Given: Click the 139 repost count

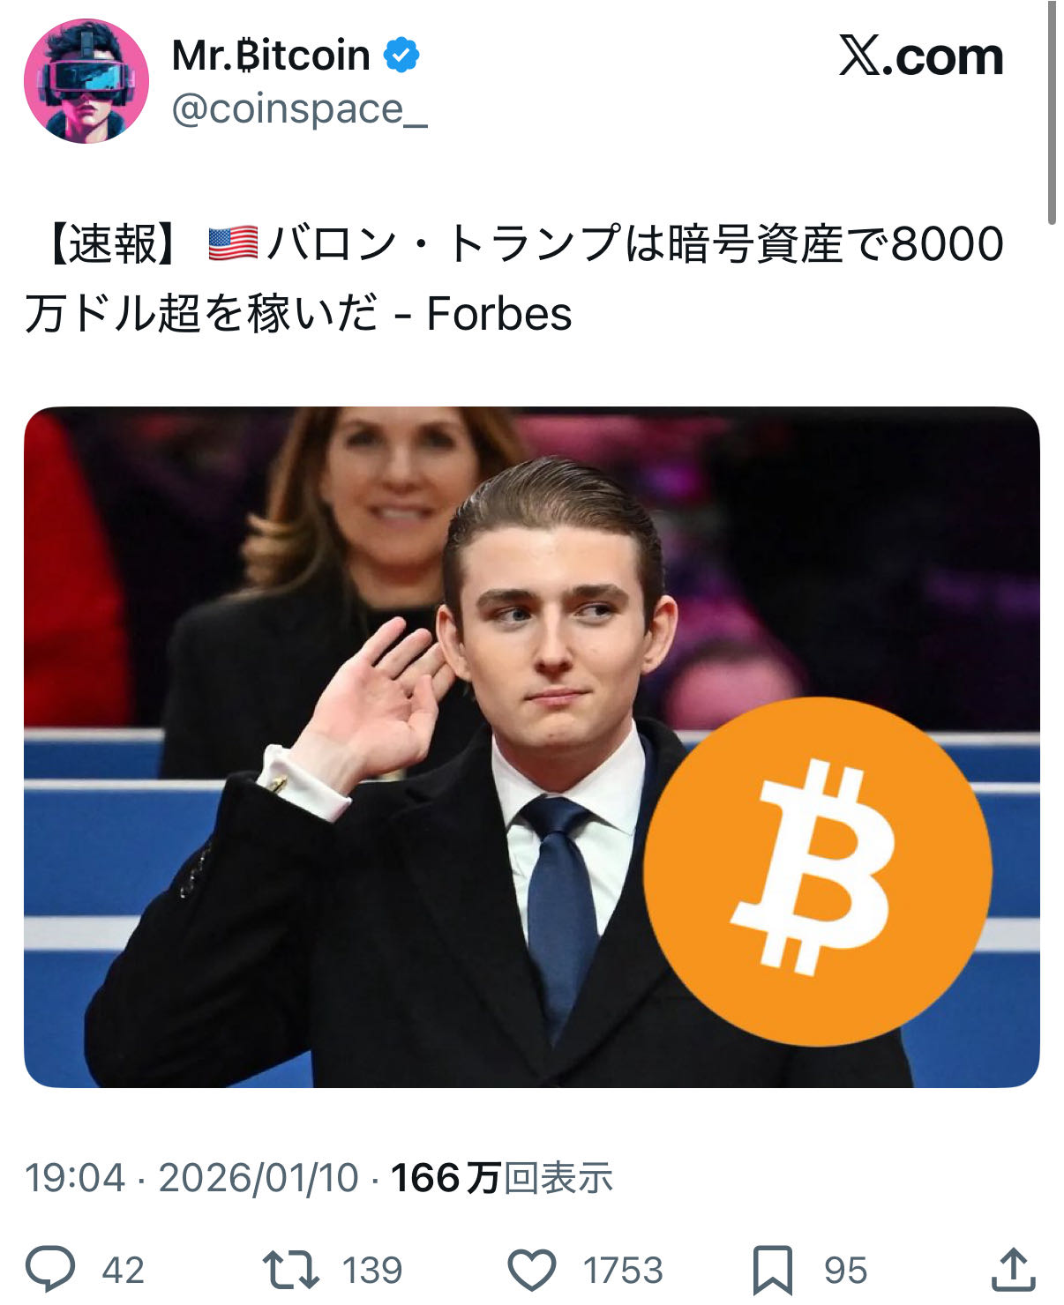Looking at the screenshot, I should pyautogui.click(x=372, y=1271).
